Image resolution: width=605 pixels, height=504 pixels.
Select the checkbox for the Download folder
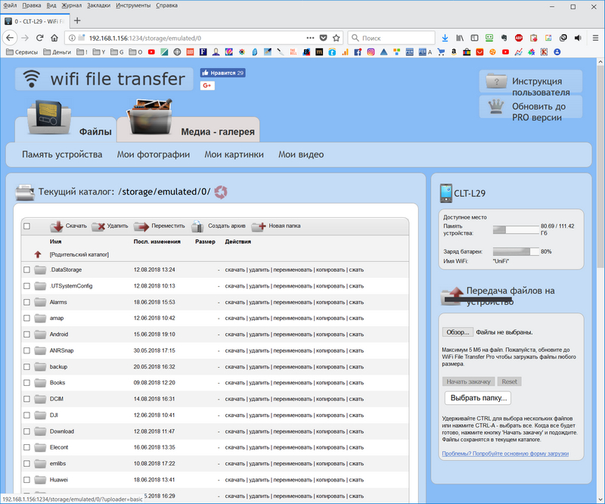point(26,431)
